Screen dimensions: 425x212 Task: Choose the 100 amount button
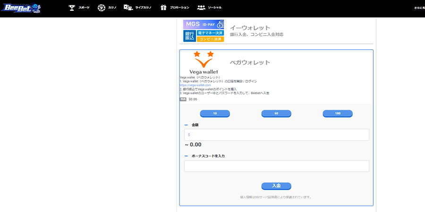[338, 114]
